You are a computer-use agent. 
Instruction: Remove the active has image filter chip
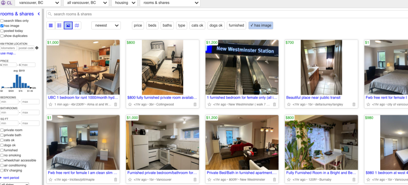tap(261, 25)
